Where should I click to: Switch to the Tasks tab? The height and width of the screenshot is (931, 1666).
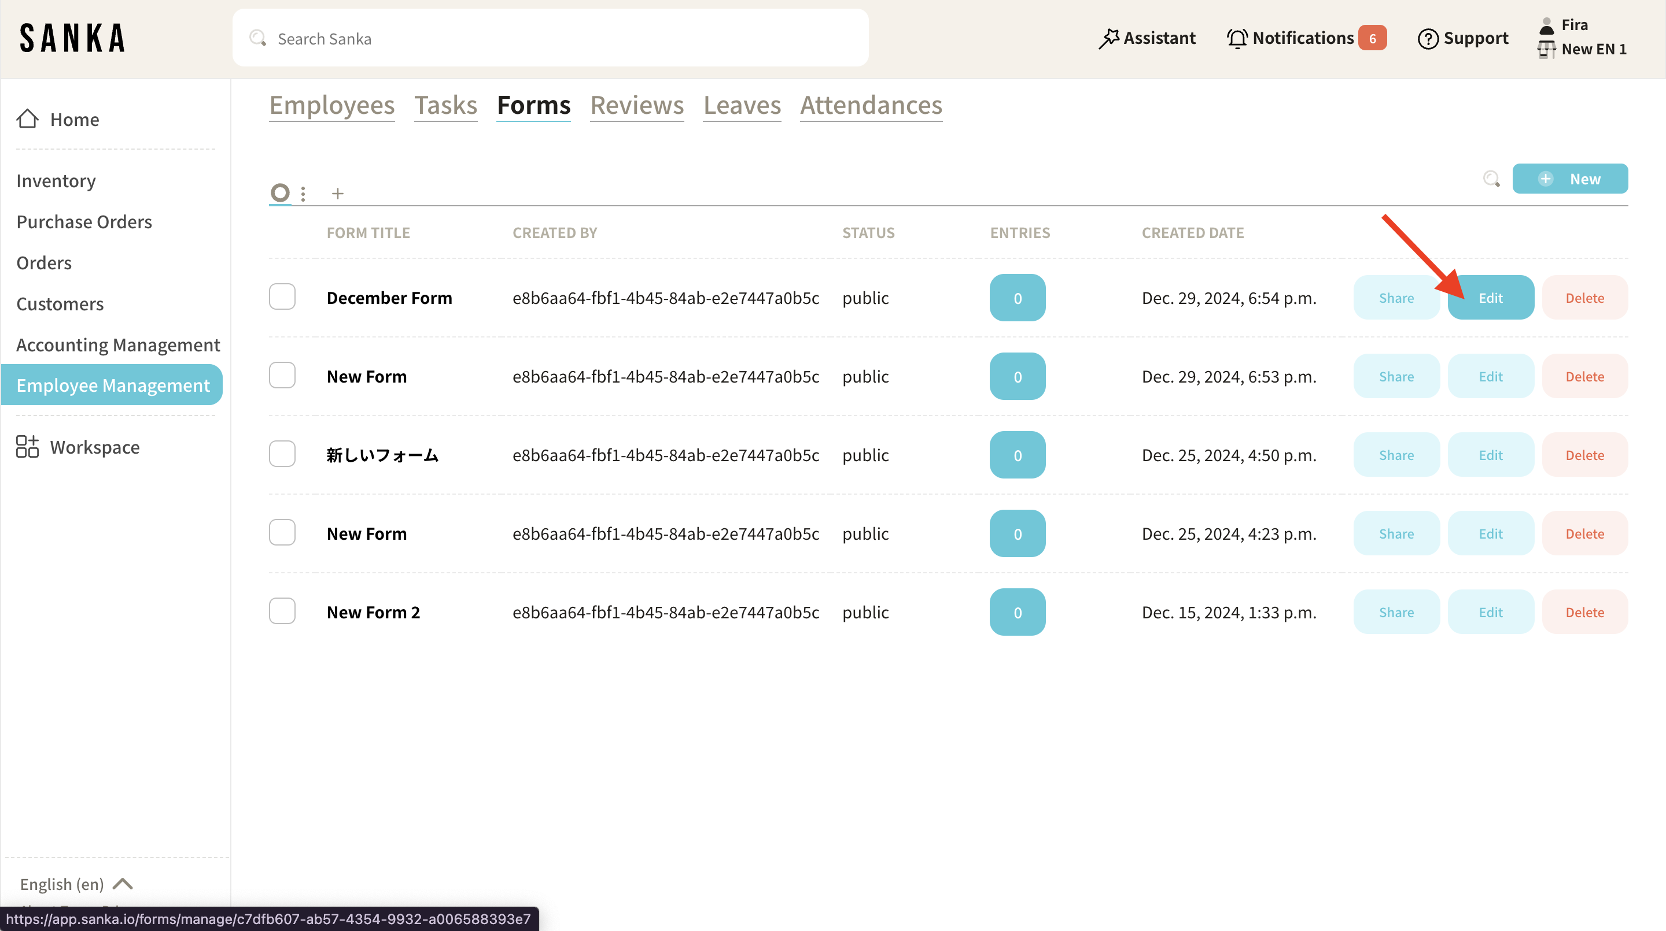(x=445, y=105)
